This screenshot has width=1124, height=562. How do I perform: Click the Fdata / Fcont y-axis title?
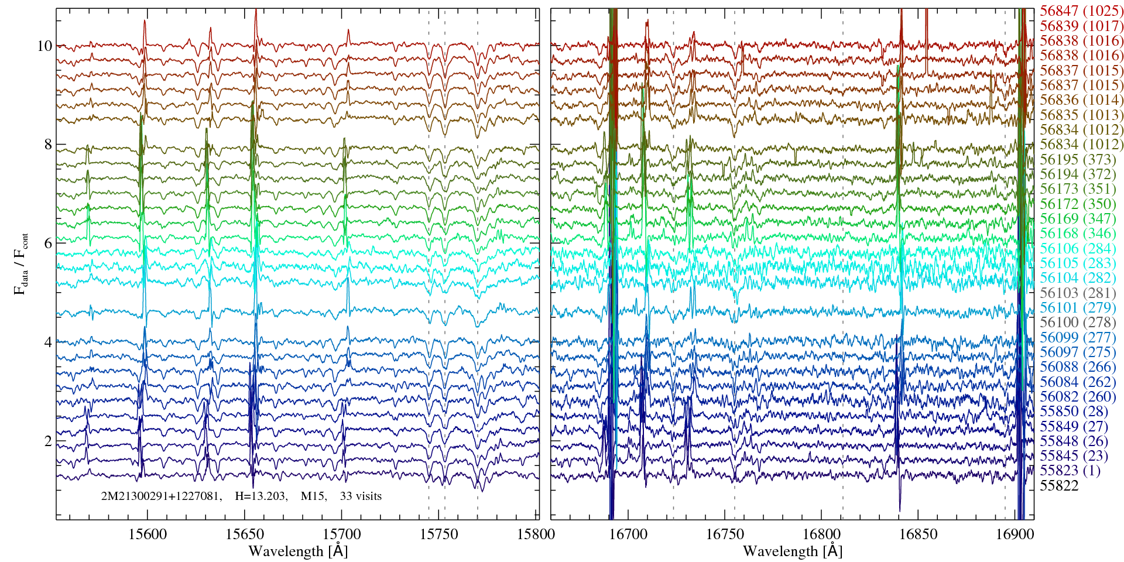(x=22, y=263)
